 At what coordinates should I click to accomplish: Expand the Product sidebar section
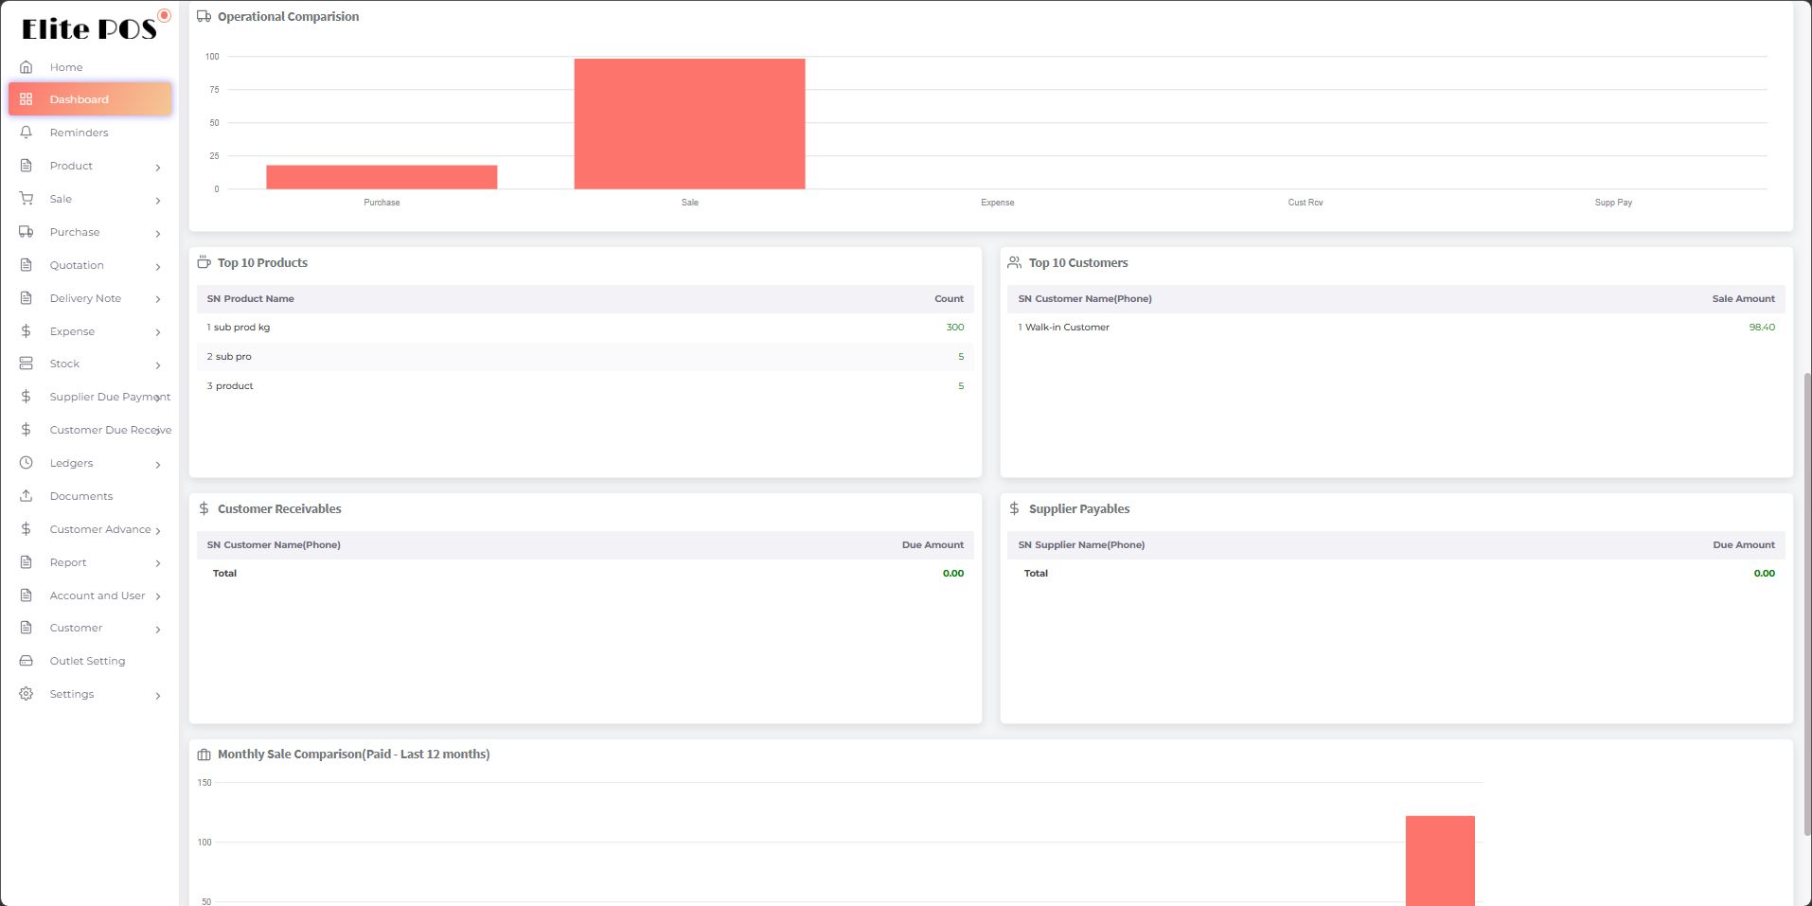coord(157,167)
